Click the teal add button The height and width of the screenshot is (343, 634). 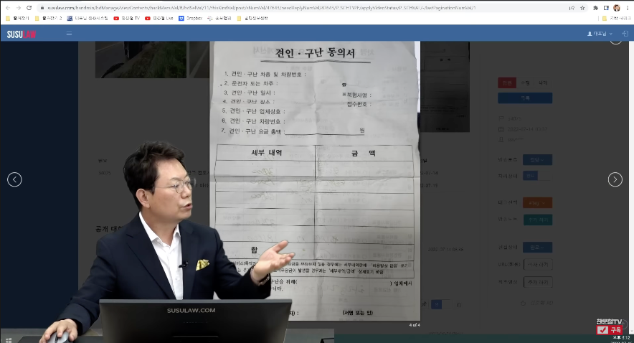tap(537, 220)
